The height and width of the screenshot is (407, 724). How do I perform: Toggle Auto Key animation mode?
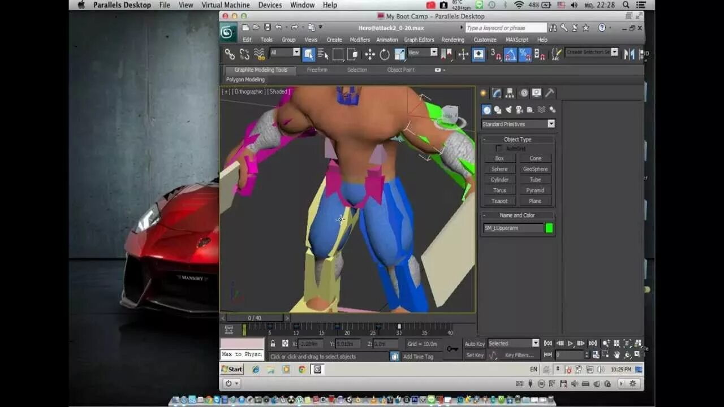point(475,344)
